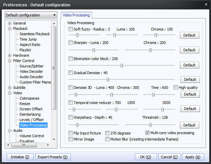Enable Gradual Denoise checkbox

[70, 73]
